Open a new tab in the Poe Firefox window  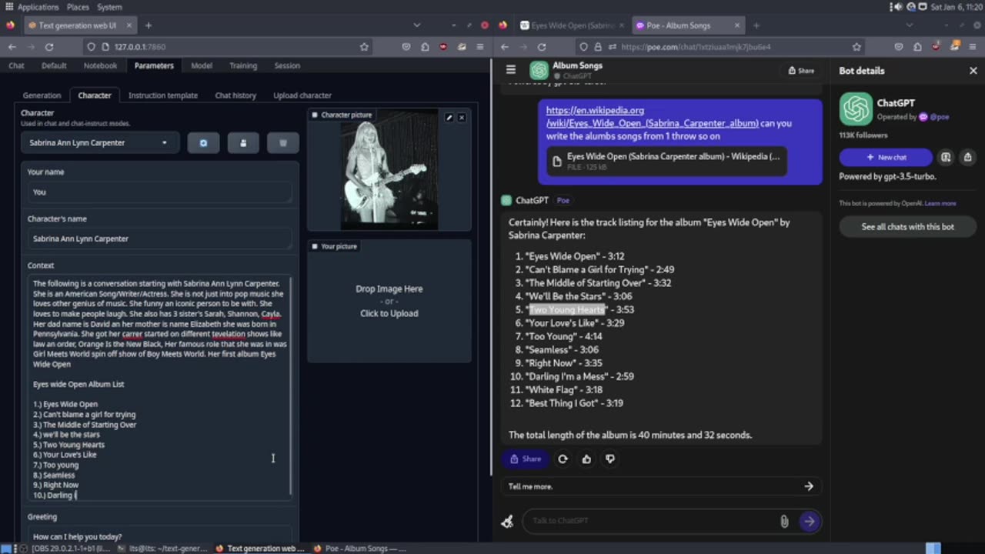point(756,25)
